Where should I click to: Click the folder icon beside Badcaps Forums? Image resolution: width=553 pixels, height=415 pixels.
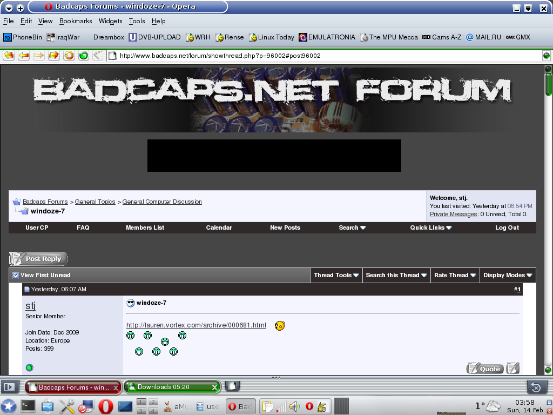point(17,202)
